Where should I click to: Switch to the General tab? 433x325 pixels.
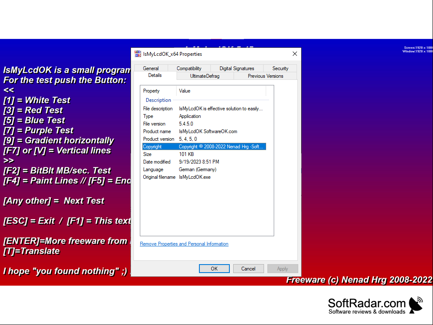151,68
